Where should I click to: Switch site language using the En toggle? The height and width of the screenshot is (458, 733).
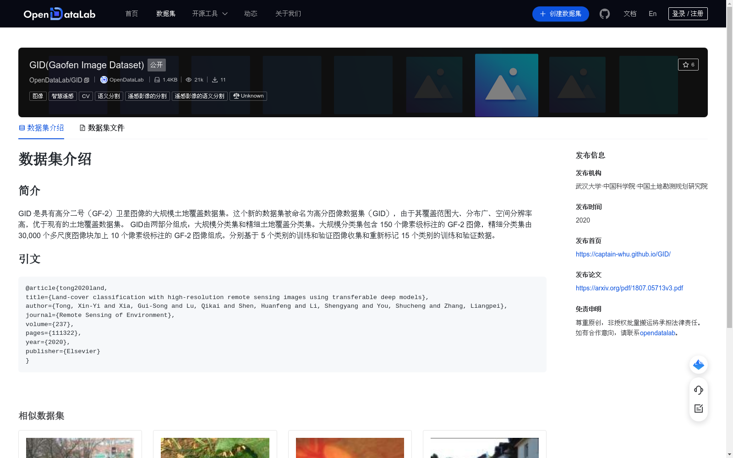click(652, 14)
